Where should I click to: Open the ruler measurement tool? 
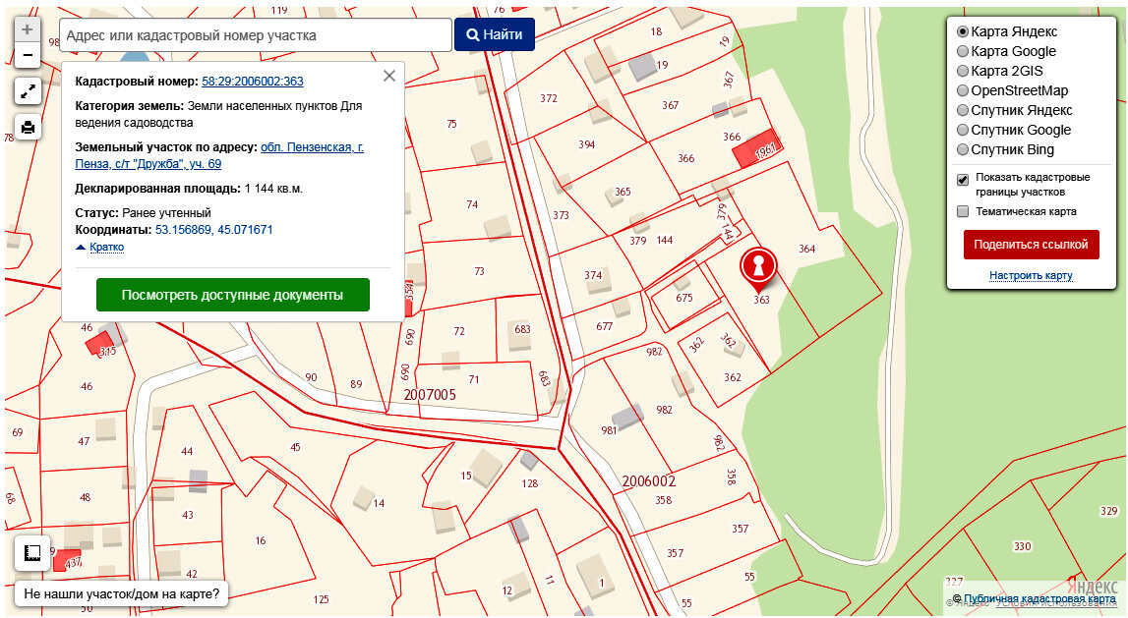pyautogui.click(x=31, y=552)
